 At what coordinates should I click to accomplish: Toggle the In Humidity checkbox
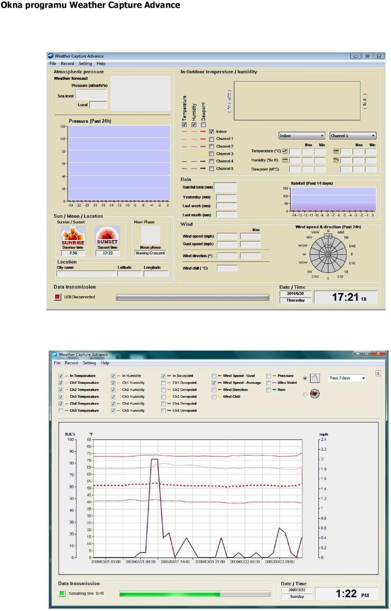[x=113, y=376]
